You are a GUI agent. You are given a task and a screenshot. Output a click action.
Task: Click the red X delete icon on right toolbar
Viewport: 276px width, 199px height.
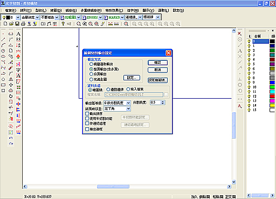pyautogui.click(x=240, y=33)
